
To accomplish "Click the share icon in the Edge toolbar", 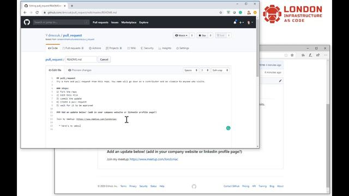I will 318,55.
